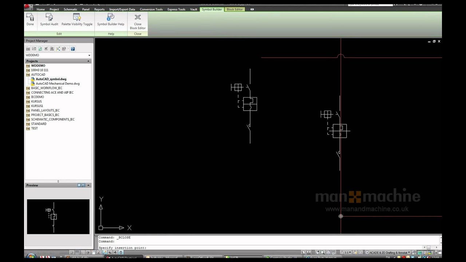Screen dimensions: 466x262
Task: Select the IECDEMO project
Action: click(37, 97)
